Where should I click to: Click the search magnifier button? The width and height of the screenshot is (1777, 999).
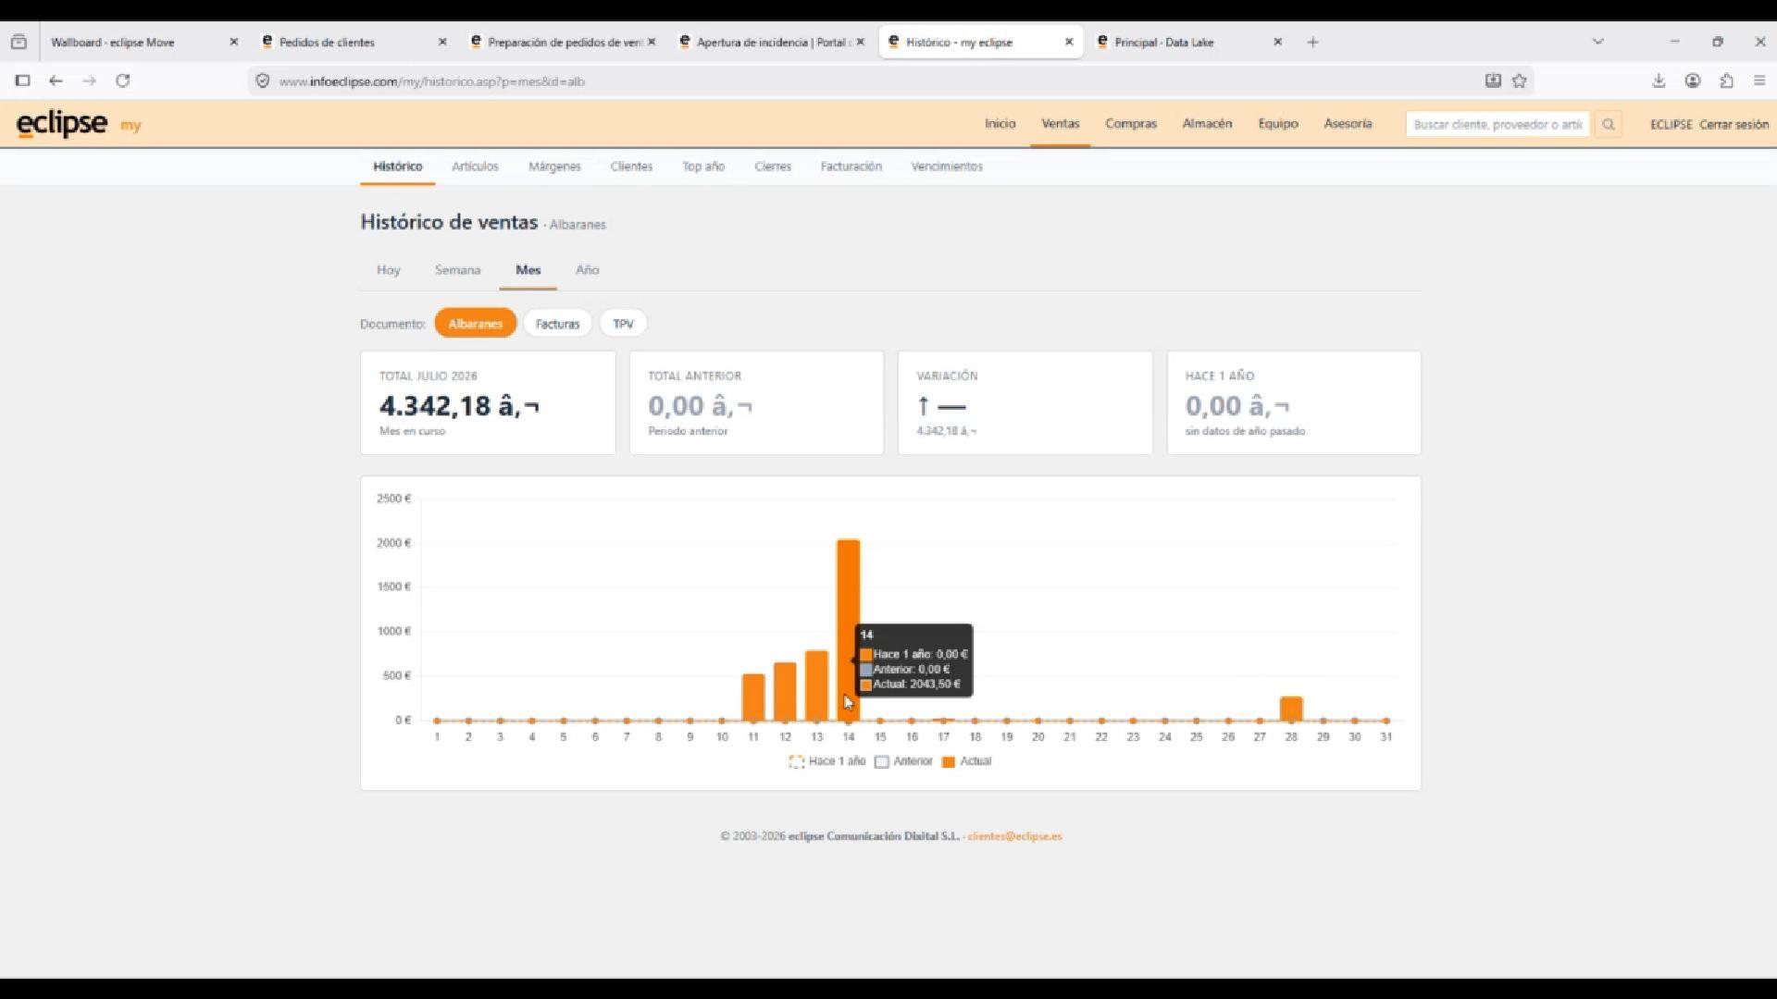click(1609, 124)
